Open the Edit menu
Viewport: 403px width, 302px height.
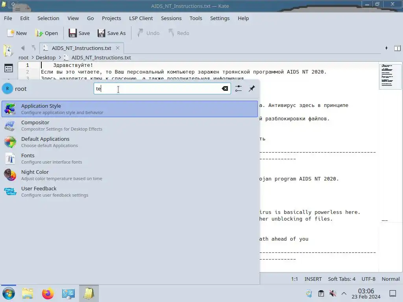pyautogui.click(x=25, y=18)
